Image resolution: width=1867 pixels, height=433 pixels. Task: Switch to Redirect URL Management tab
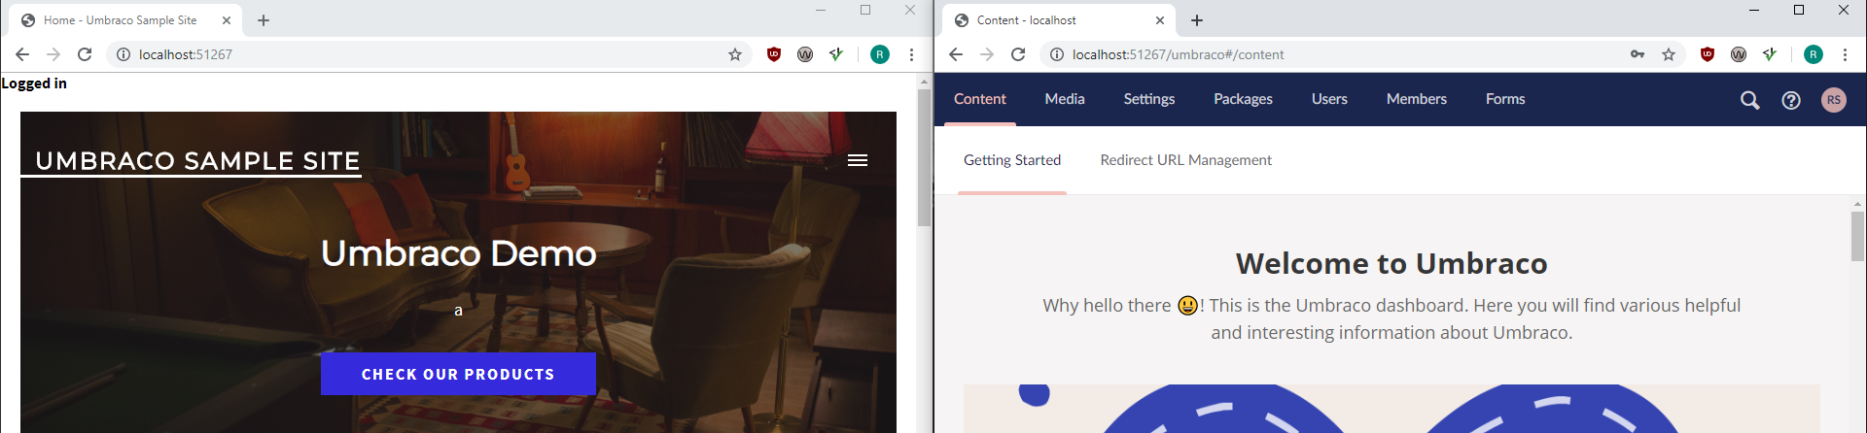[x=1185, y=160]
